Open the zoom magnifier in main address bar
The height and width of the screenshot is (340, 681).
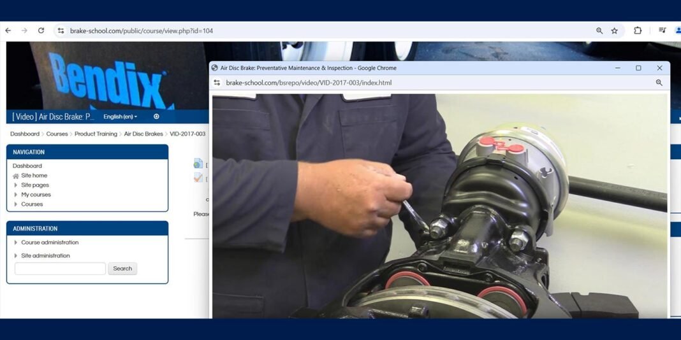(599, 31)
